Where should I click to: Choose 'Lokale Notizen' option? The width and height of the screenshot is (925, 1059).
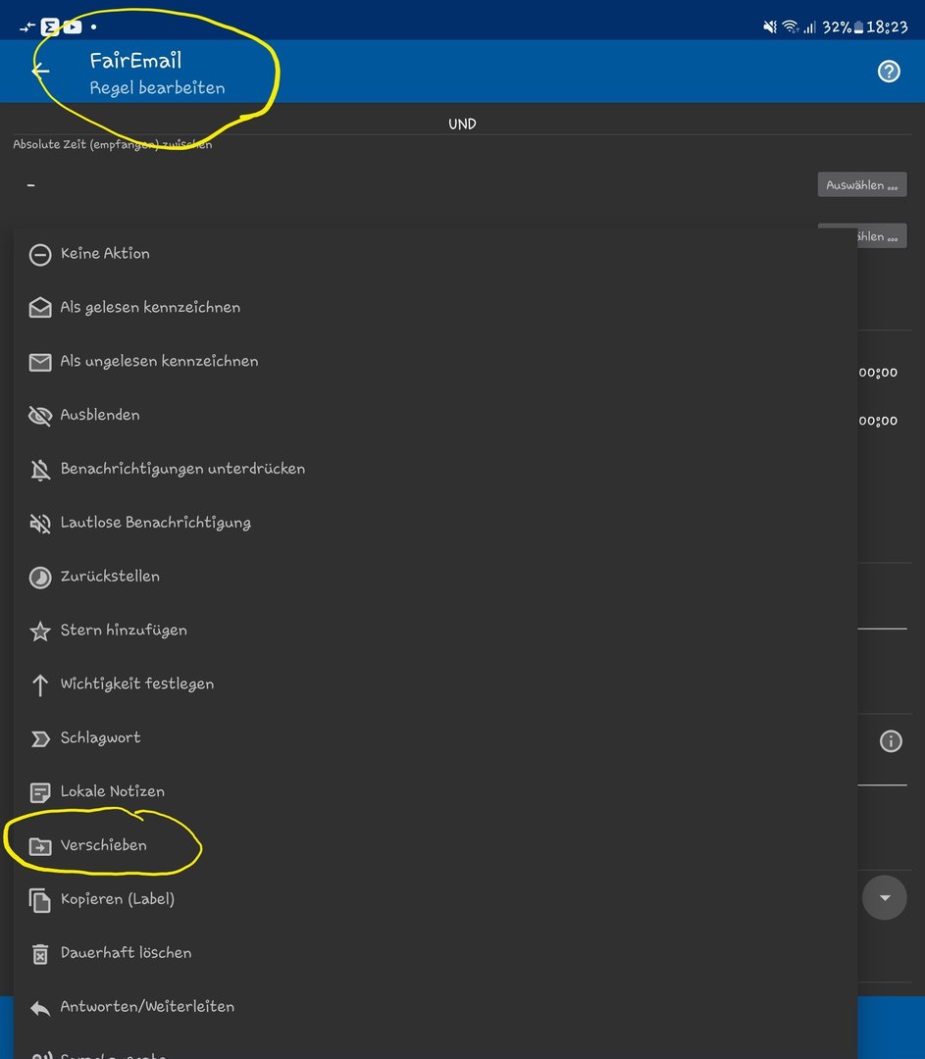112,792
